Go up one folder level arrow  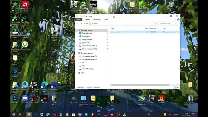pyautogui.click(x=87, y=24)
